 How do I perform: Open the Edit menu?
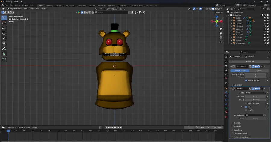point(11,5)
